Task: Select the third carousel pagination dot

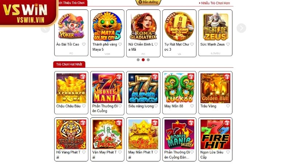Action: [148, 60]
